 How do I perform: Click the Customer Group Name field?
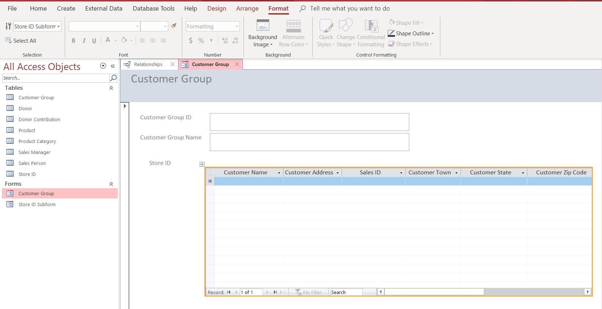[309, 142]
